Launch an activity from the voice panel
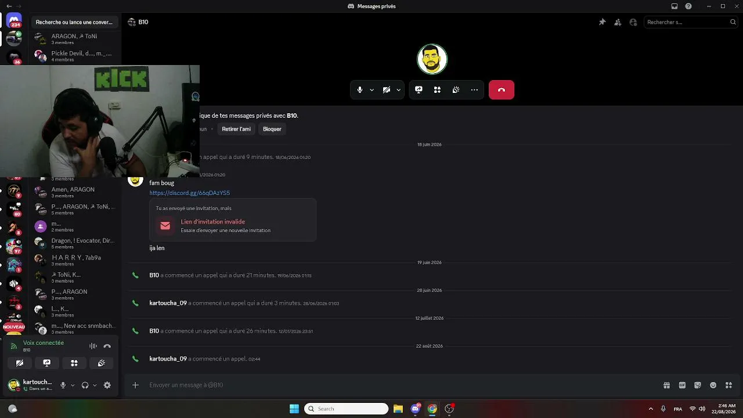743x418 pixels. 74,363
